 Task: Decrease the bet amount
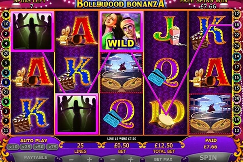click(x=113, y=159)
